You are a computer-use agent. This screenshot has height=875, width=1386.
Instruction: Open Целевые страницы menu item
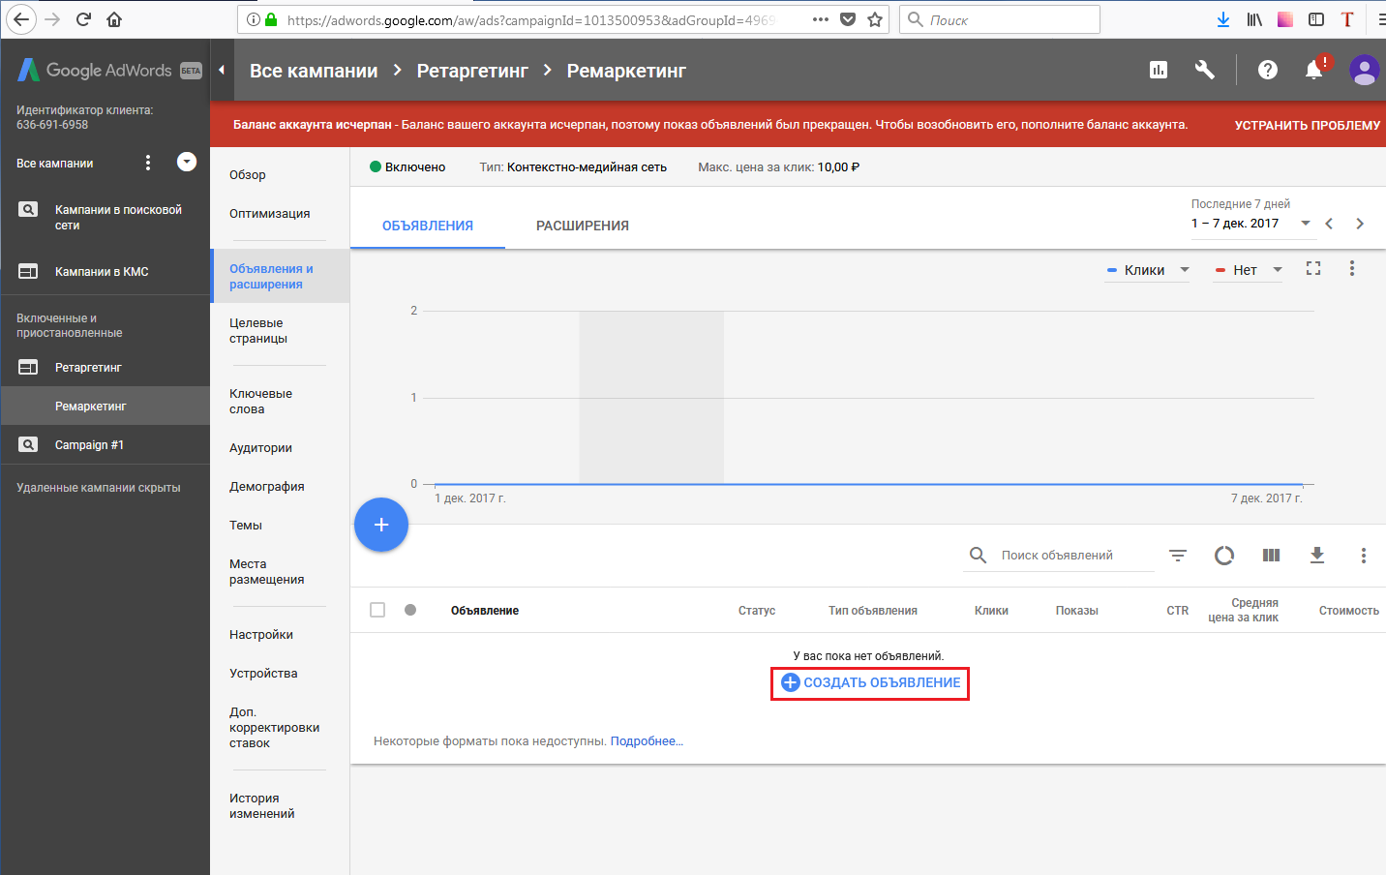(258, 331)
